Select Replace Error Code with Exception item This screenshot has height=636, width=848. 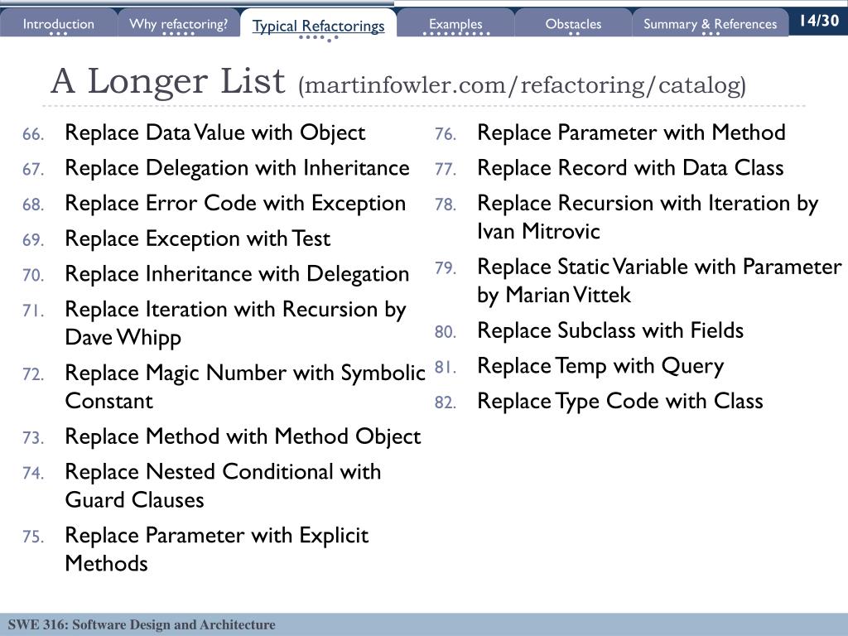[235, 204]
